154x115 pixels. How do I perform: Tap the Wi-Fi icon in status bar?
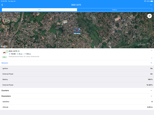pos(145,1)
